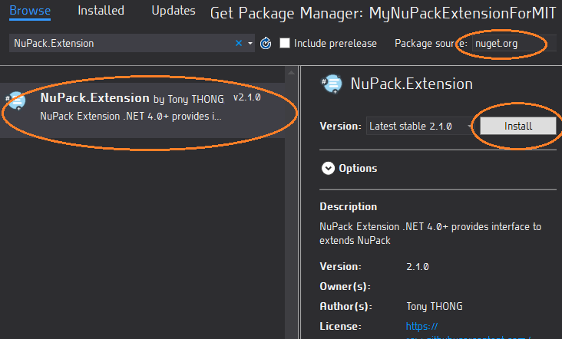Click the v2.1.0 version label in results
This screenshot has width=562, height=339.
coord(246,97)
